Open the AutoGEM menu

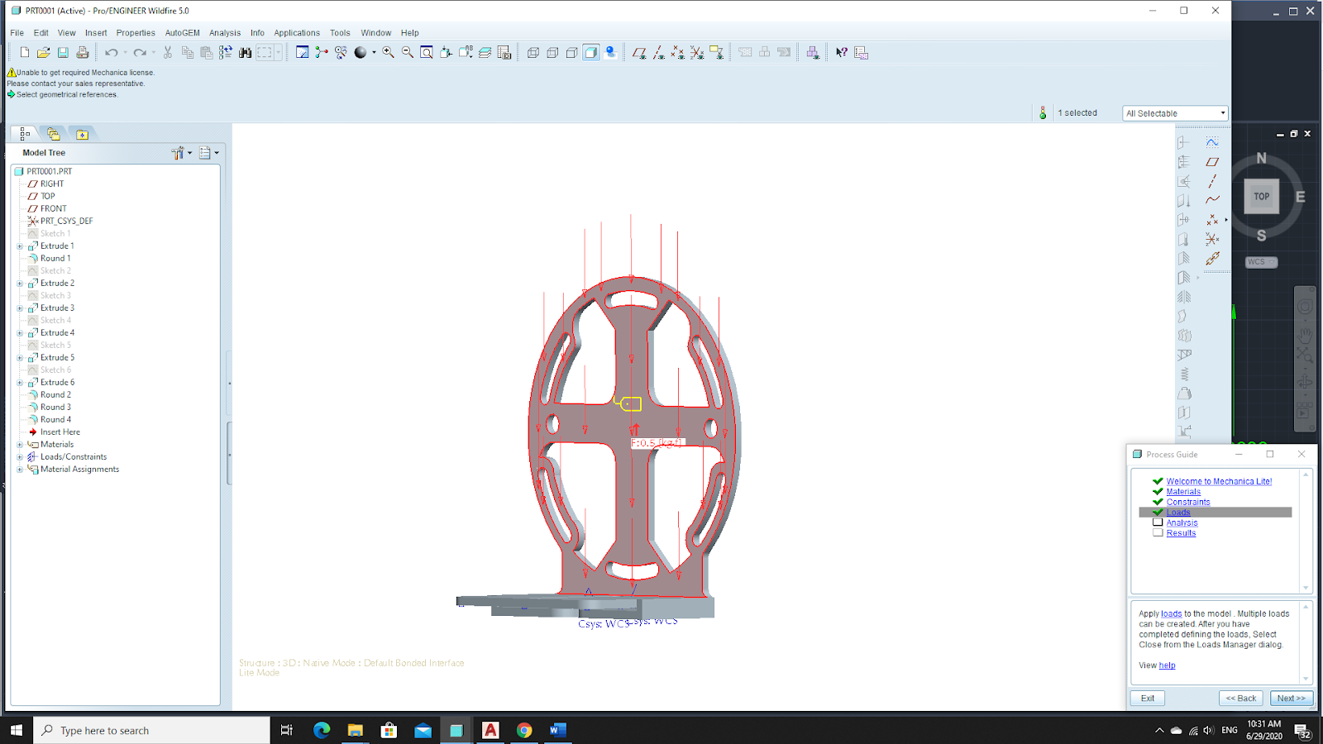pos(182,33)
